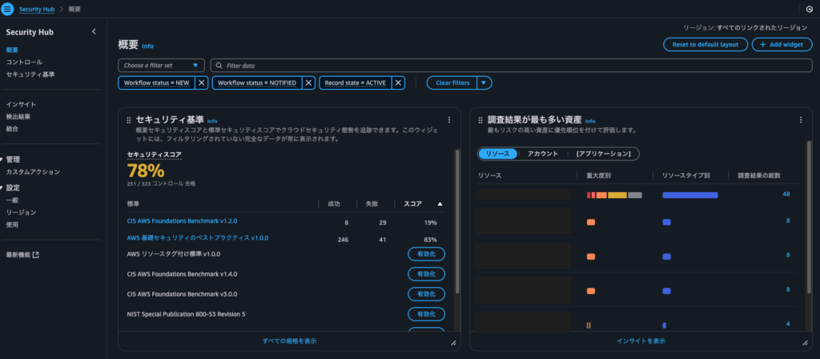Open the Choose a filter set dropdown
The width and height of the screenshot is (820, 359).
pyautogui.click(x=161, y=66)
